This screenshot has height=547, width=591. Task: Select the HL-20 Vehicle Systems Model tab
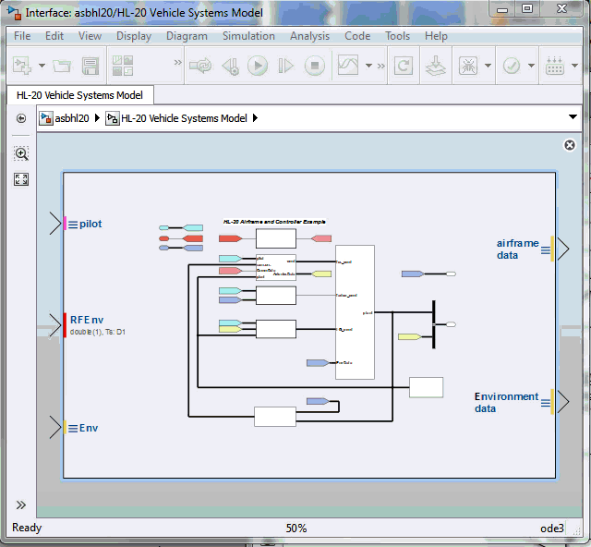point(80,94)
